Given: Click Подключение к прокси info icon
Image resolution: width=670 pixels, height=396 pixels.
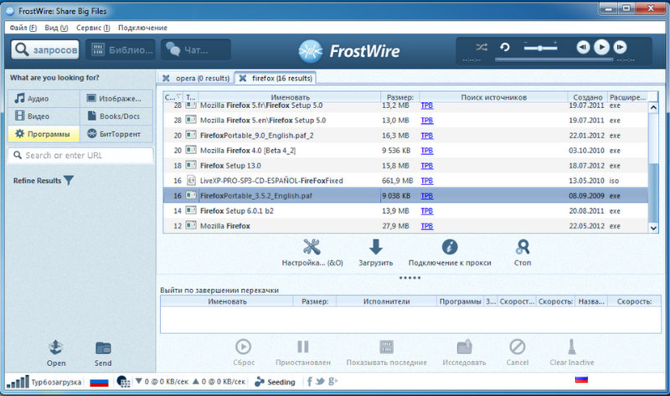Looking at the screenshot, I should pyautogui.click(x=450, y=247).
